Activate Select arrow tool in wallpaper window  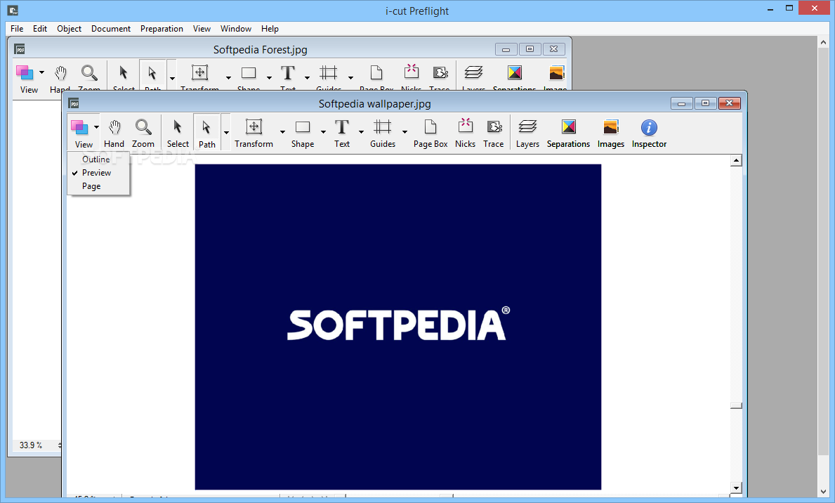[x=178, y=133]
